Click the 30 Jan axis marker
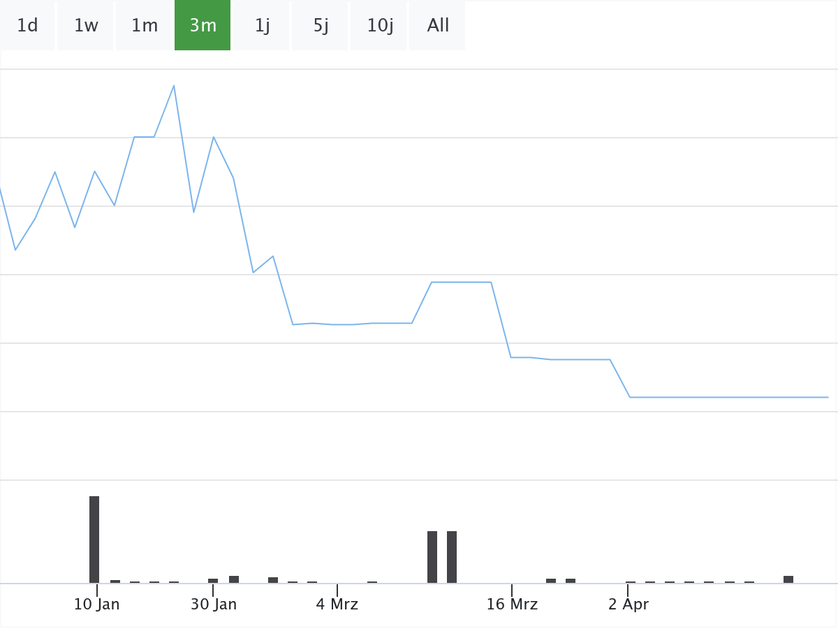 tap(214, 605)
